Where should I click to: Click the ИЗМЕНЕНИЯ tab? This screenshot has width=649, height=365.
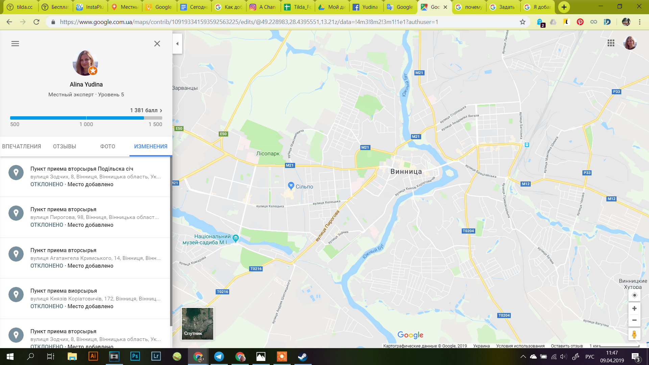[151, 146]
